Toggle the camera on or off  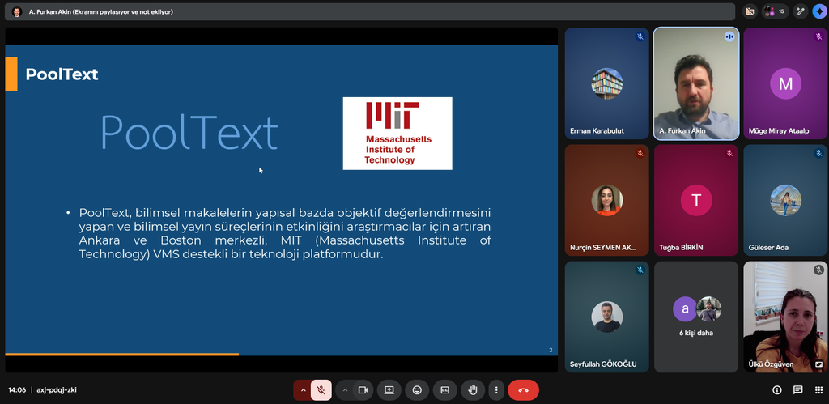[x=363, y=390]
